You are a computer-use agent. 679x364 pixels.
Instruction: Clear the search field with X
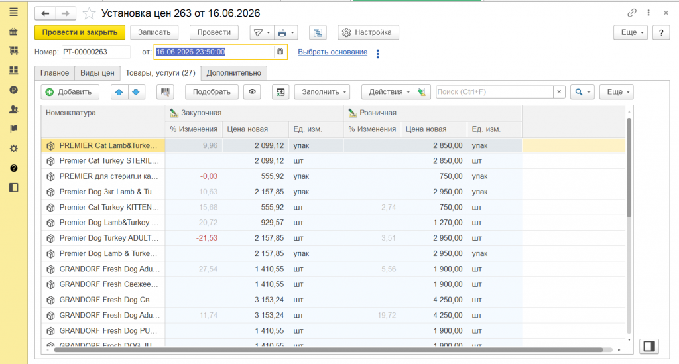pyautogui.click(x=559, y=91)
